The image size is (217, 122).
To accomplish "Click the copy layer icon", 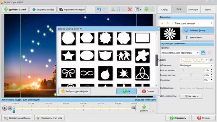I will pyautogui.click(x=119, y=9).
